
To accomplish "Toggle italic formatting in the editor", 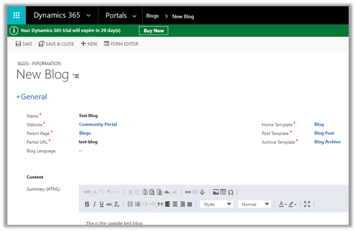I will 94,204.
